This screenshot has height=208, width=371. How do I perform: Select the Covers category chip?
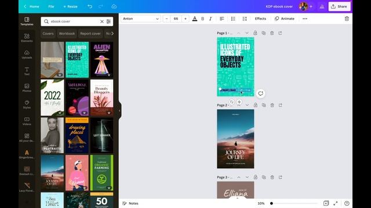[x=48, y=34]
